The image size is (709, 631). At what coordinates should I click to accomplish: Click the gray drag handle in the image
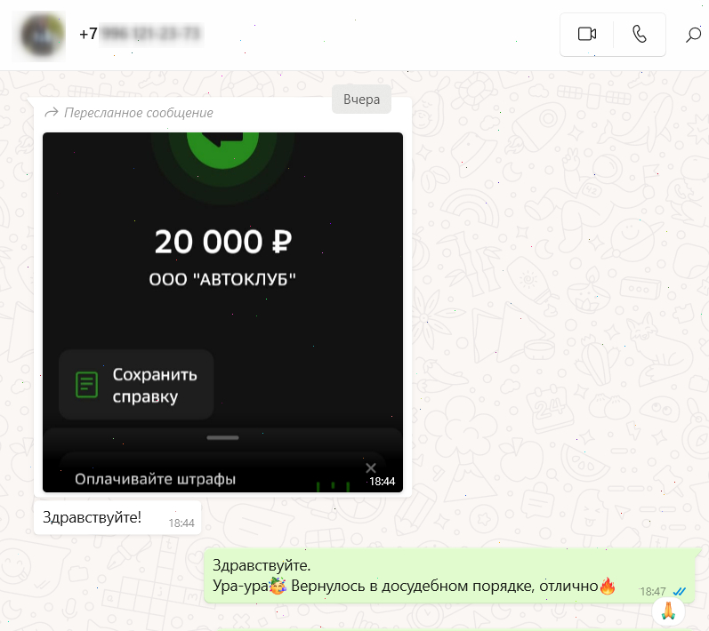222,437
